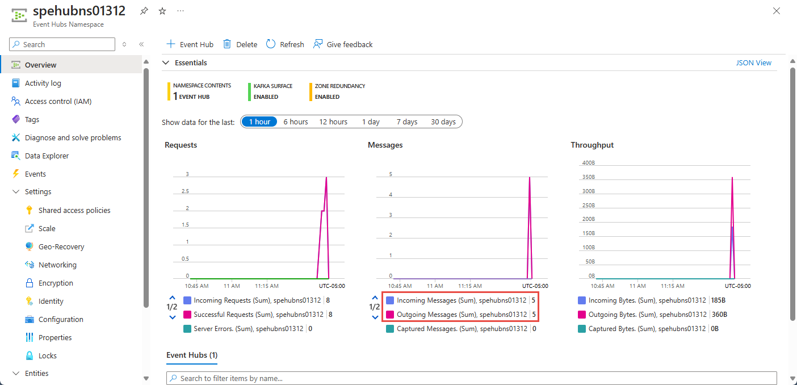Refresh the namespace overview
797x385 pixels.
[x=285, y=44]
